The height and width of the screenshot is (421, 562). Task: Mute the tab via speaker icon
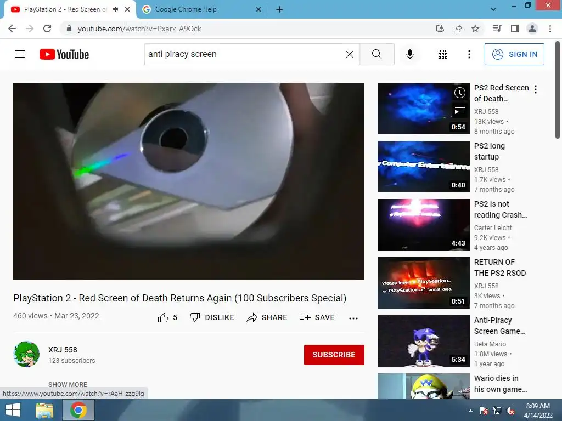tap(115, 9)
